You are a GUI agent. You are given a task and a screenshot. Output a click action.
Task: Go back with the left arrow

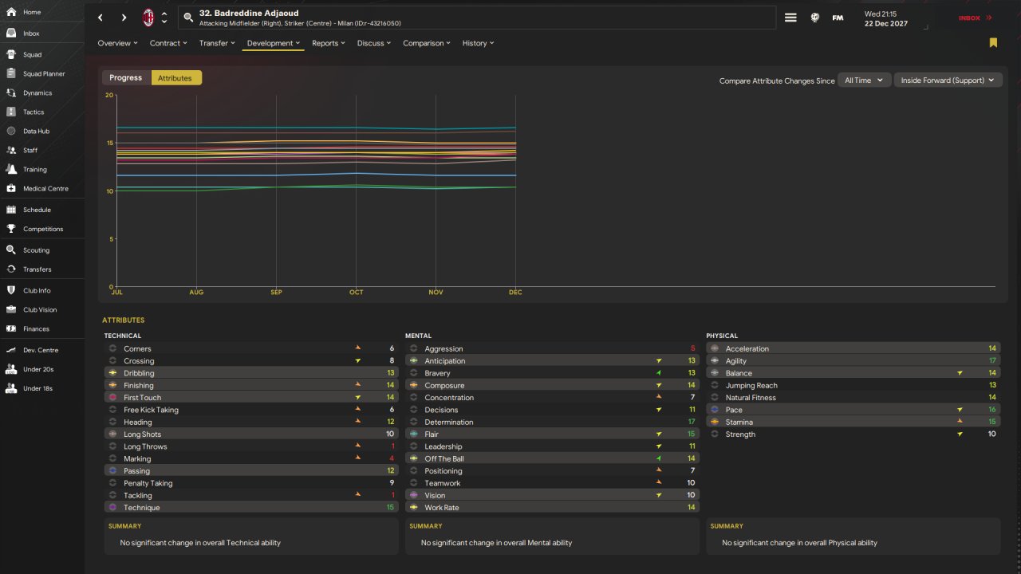coord(101,18)
